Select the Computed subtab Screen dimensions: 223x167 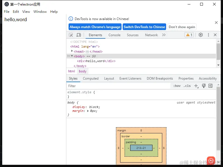coord(91,78)
